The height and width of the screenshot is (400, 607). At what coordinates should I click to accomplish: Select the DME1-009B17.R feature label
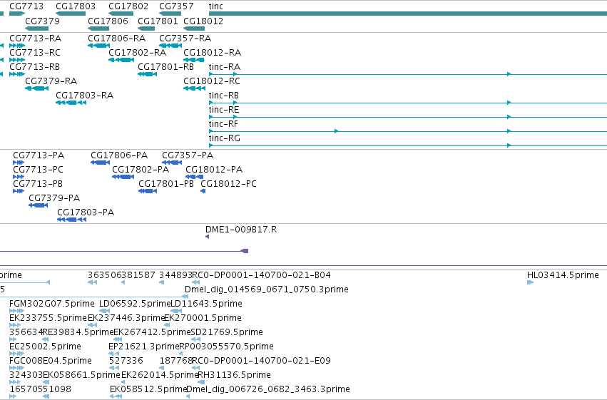coord(241,230)
